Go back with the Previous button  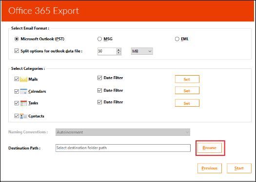click(210, 168)
